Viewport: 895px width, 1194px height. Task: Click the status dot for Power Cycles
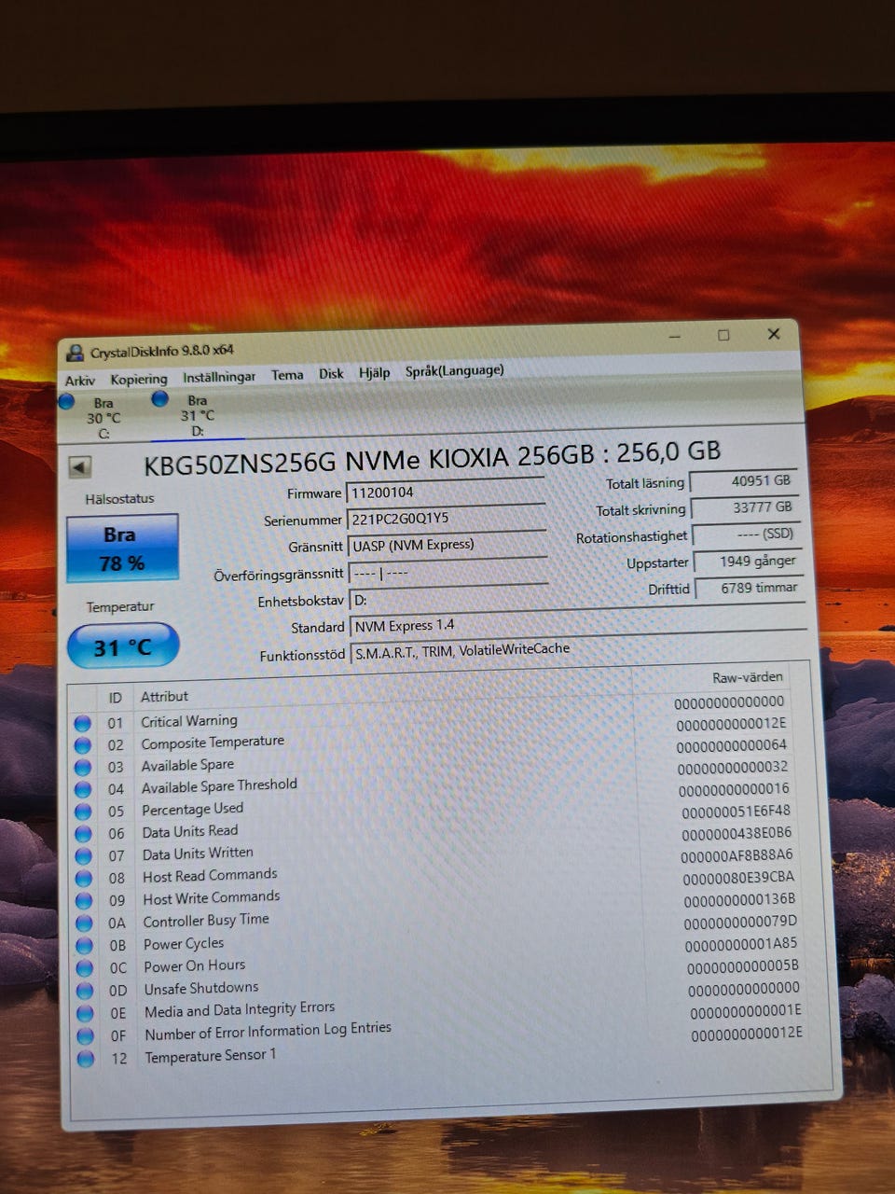coord(85,946)
